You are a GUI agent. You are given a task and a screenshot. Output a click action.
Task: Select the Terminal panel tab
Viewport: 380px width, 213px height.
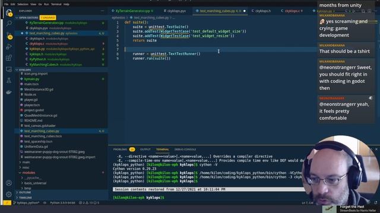pyautogui.click(x=162, y=149)
